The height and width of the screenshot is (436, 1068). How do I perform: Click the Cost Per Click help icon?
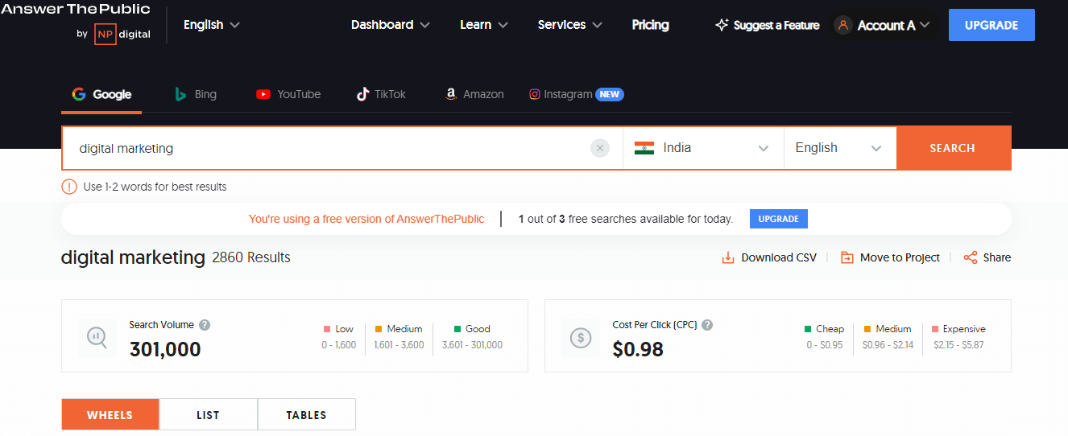click(x=707, y=325)
